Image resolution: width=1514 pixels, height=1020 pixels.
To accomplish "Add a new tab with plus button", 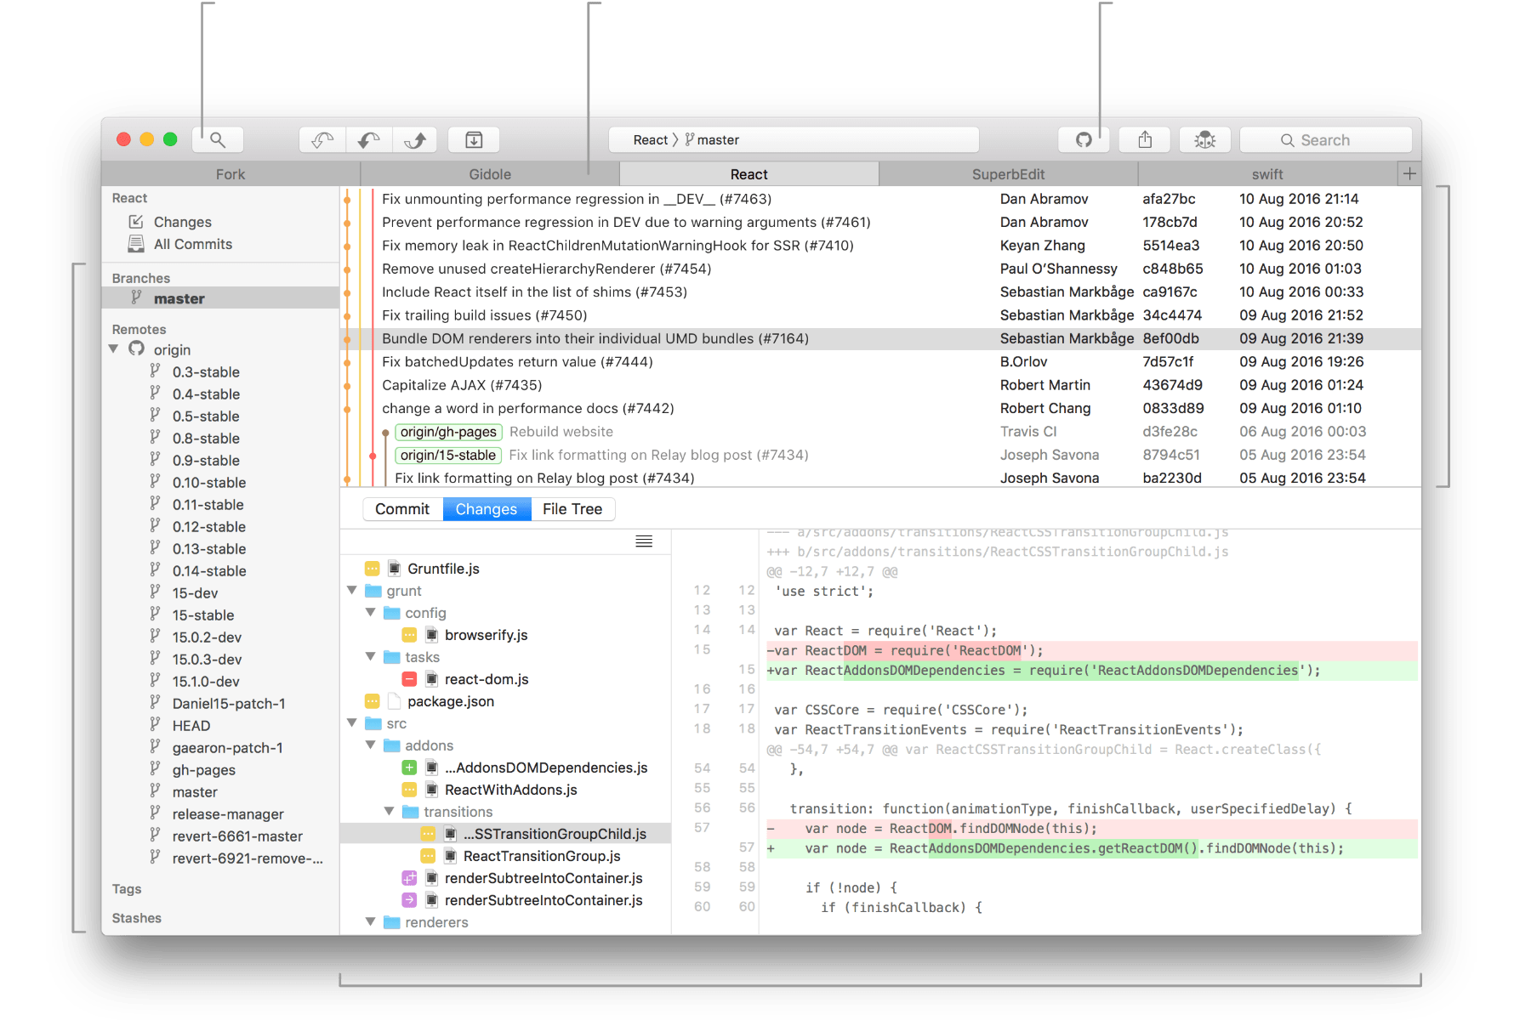I will pyautogui.click(x=1409, y=173).
